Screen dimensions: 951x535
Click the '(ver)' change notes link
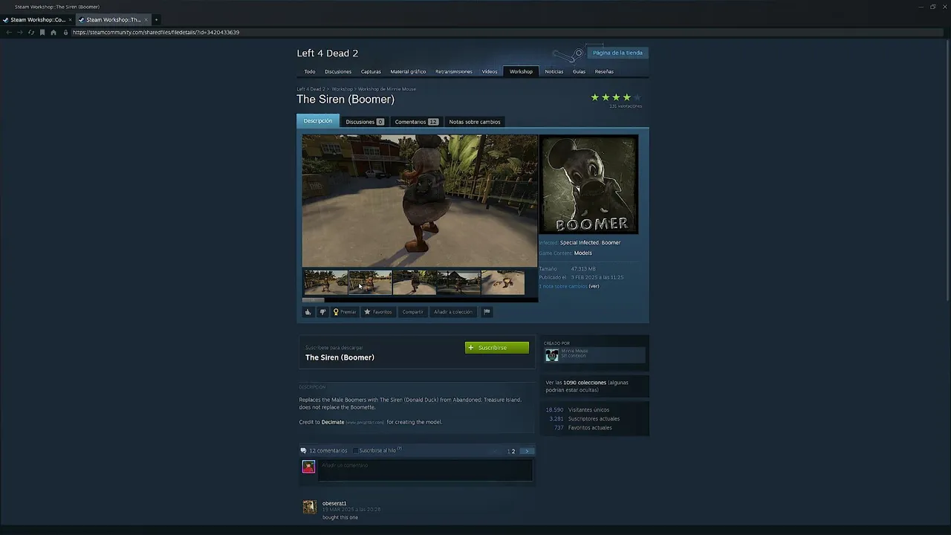594,286
